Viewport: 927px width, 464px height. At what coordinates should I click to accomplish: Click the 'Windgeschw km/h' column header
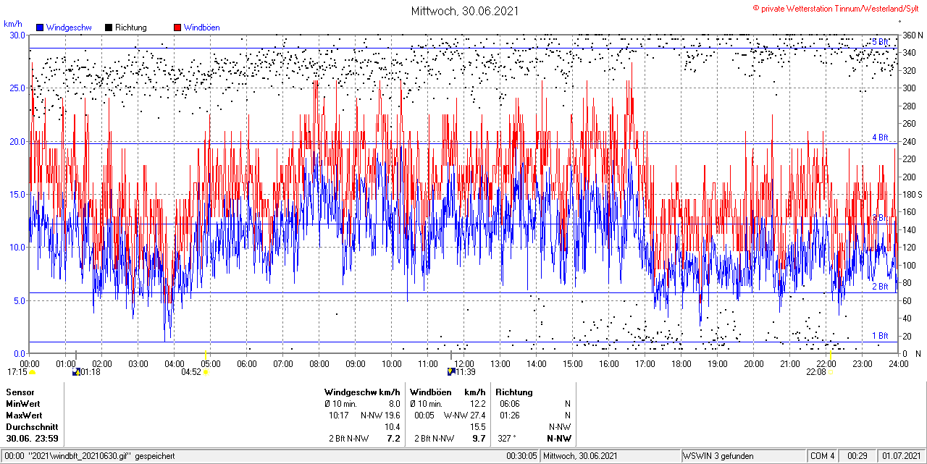click(362, 392)
